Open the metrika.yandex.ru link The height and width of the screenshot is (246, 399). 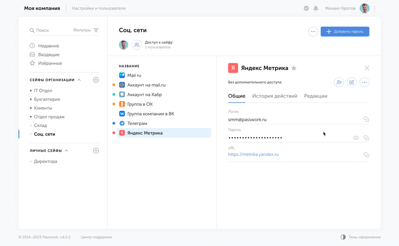(x=253, y=155)
